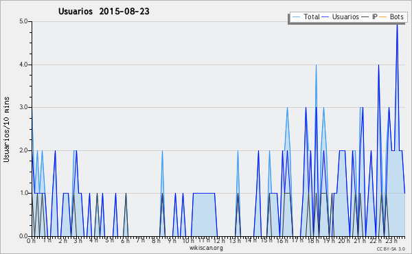The width and height of the screenshot is (412, 254).
Task: Click the 'Usuarios' legend label
Action: tap(345, 16)
